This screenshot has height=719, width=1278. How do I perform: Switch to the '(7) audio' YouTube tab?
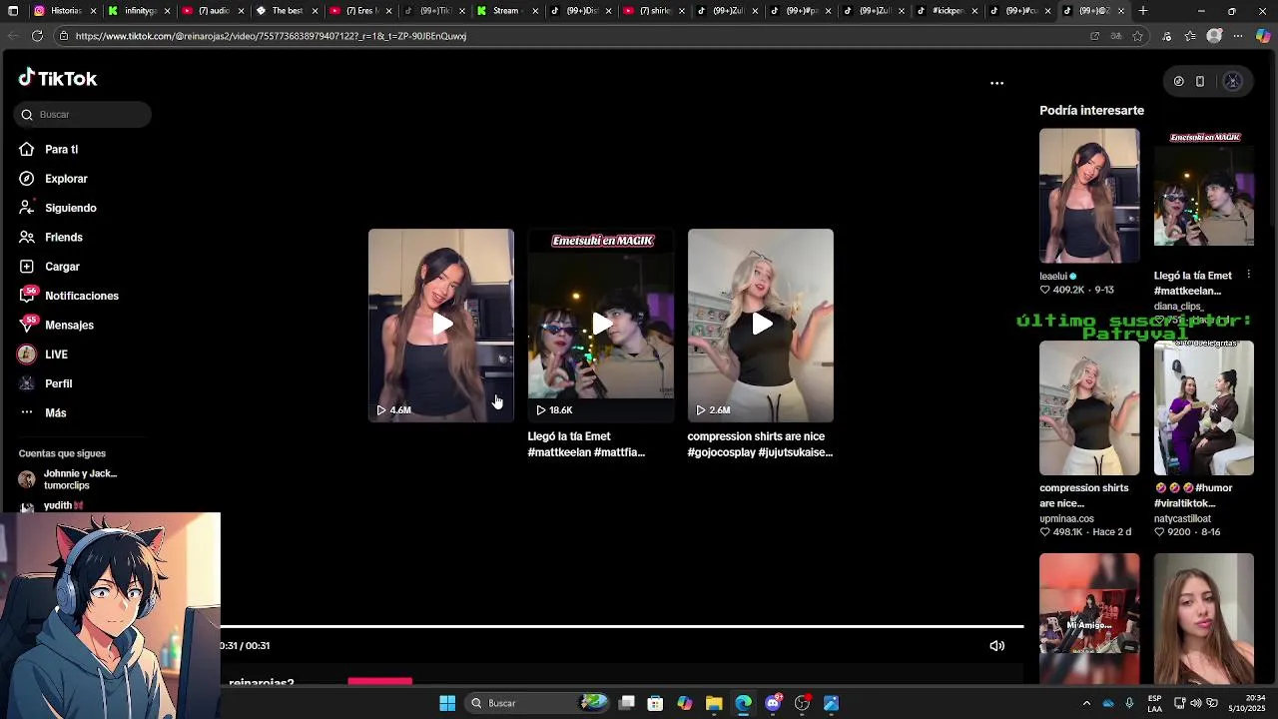(x=213, y=11)
